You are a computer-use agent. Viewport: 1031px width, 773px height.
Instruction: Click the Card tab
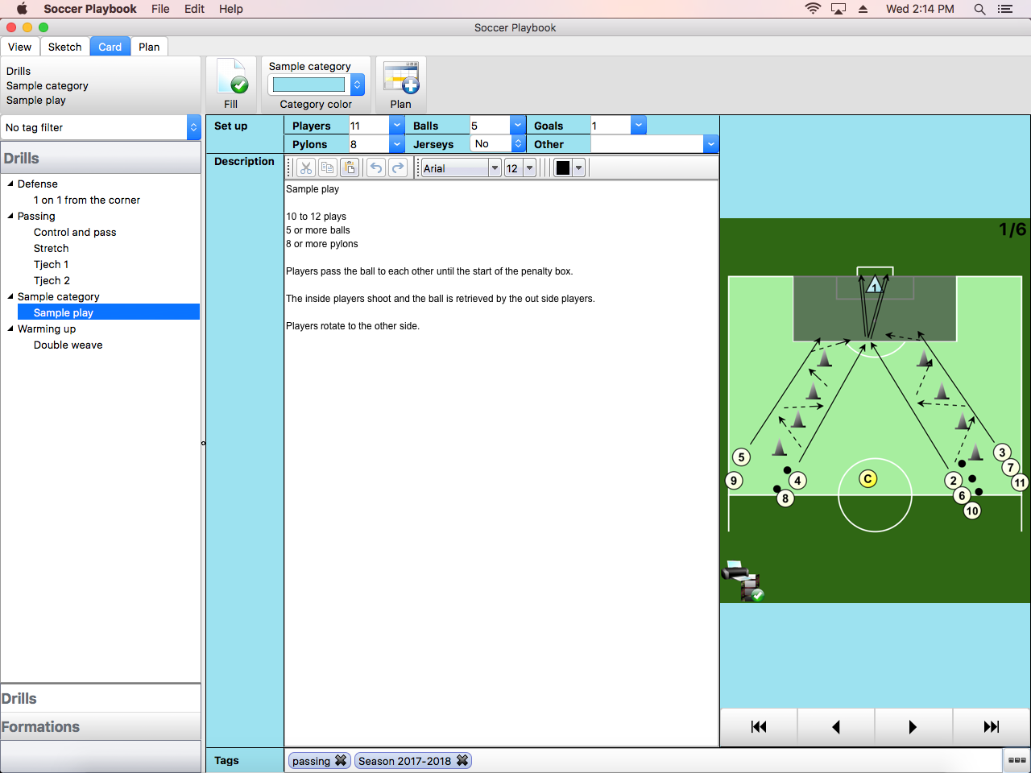[110, 47]
